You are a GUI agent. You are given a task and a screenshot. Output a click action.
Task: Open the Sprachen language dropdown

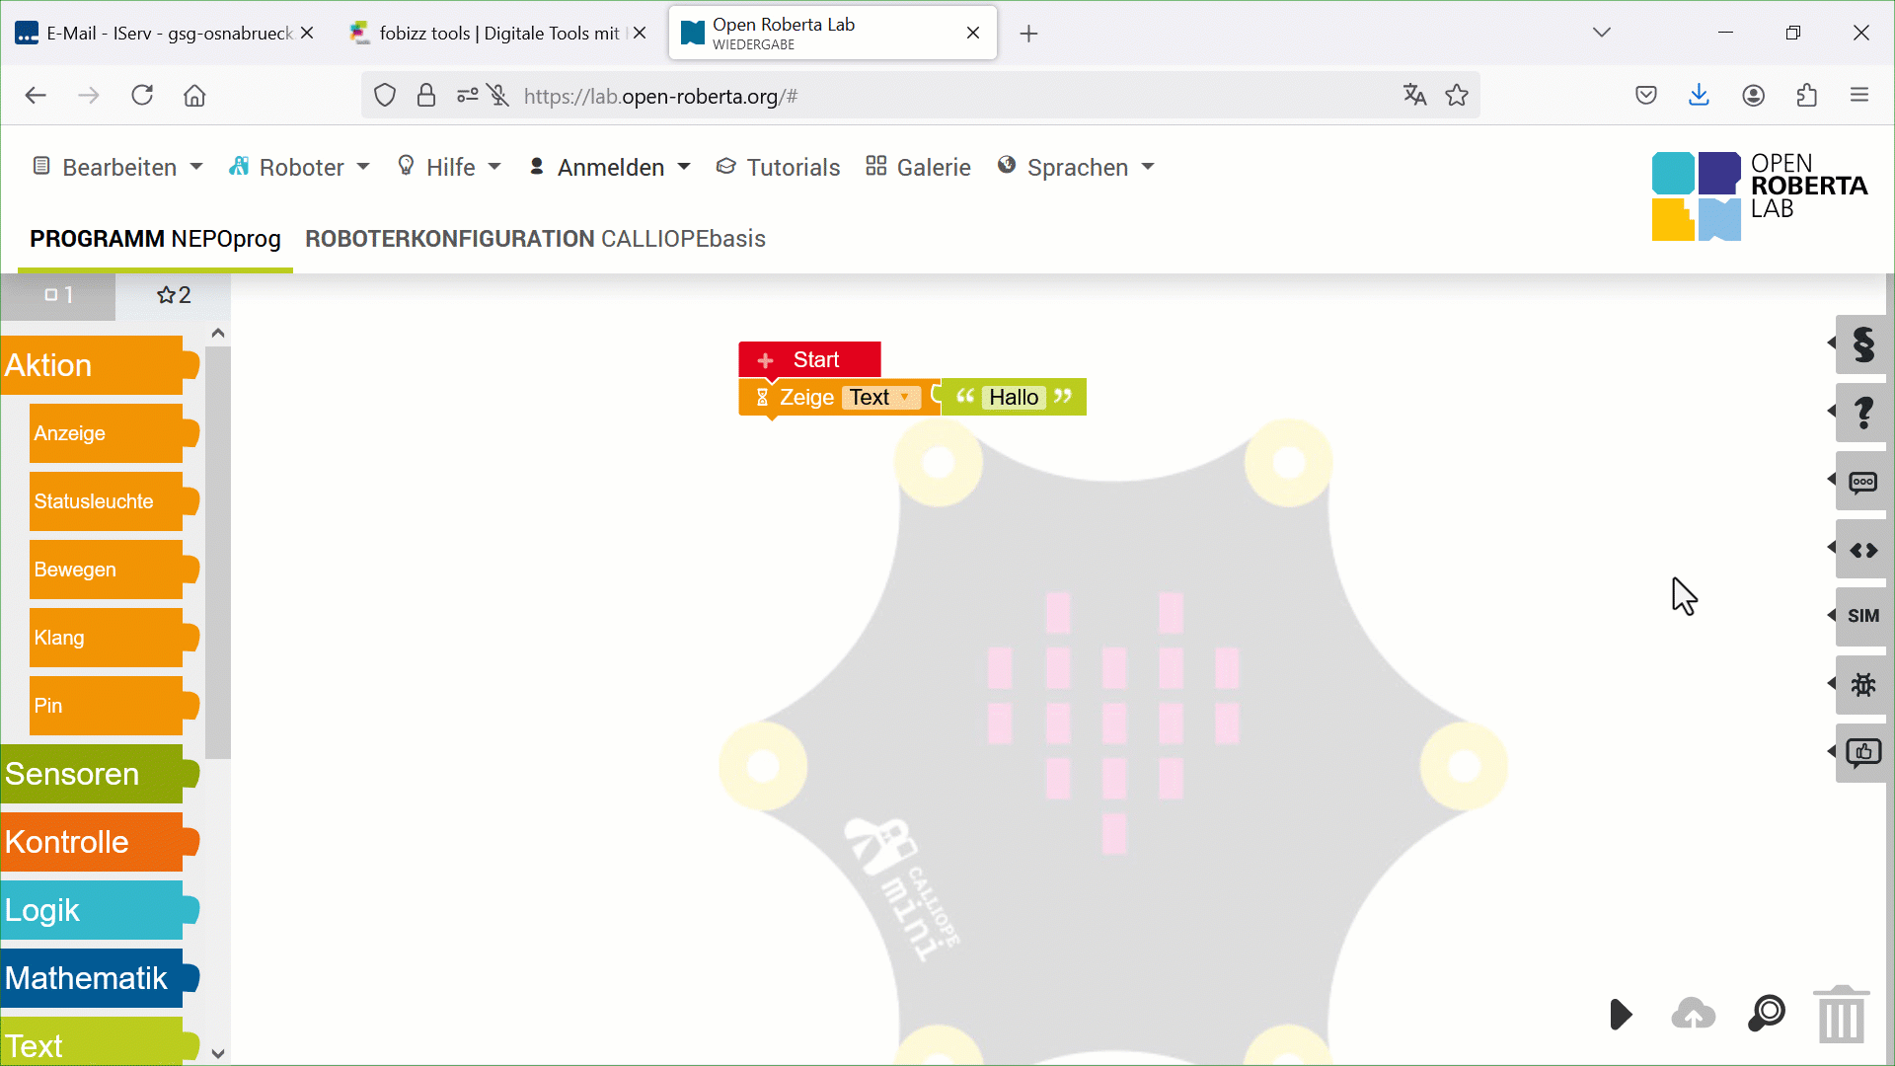click(x=1077, y=167)
